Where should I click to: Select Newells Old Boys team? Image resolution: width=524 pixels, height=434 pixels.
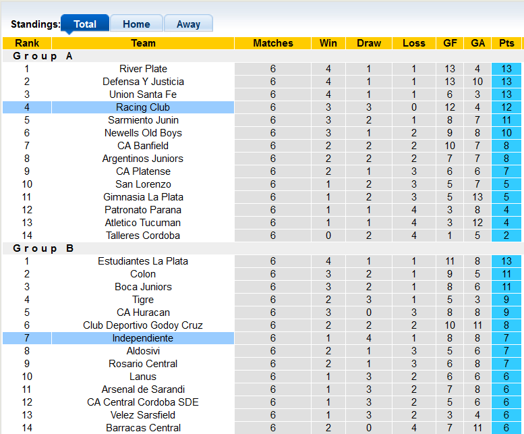143,133
